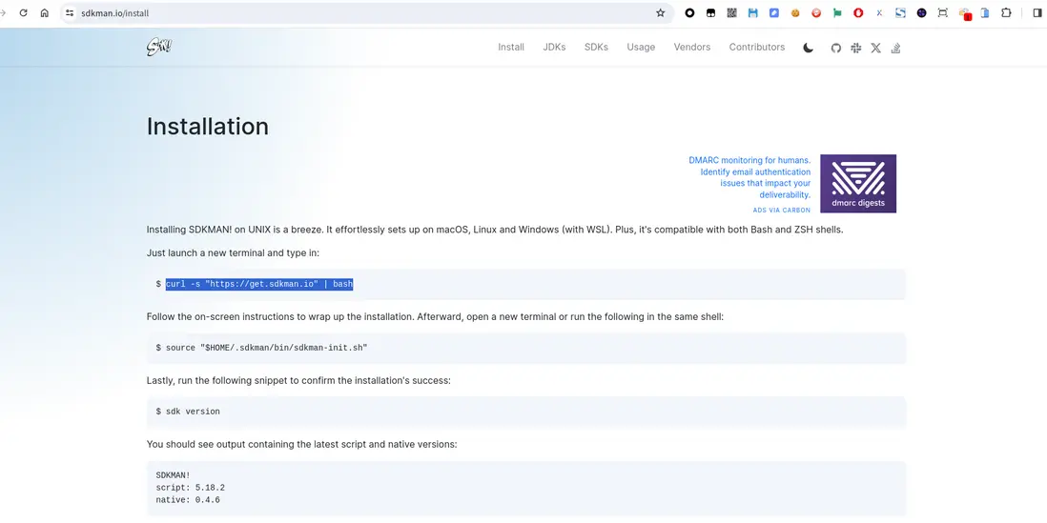Click the blue pencil note extension icon

(x=774, y=12)
